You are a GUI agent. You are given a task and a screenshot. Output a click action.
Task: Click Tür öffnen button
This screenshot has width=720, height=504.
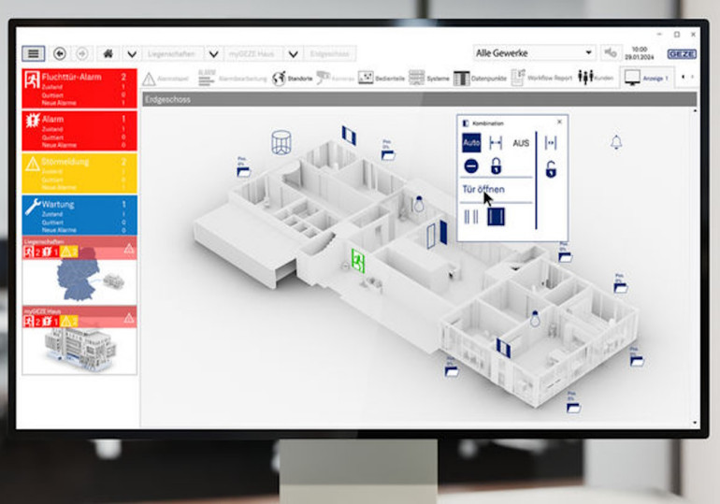[483, 190]
